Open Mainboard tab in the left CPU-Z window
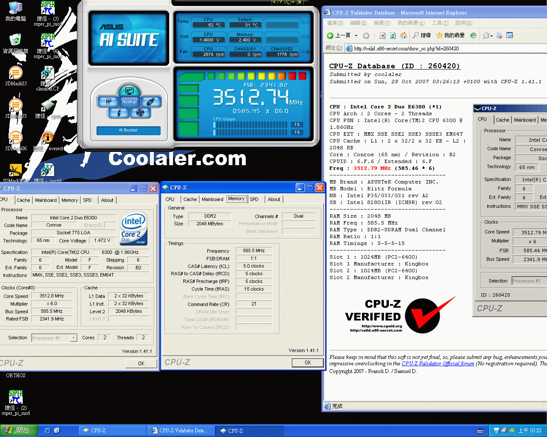Screen dimensions: 547x437 pos(46,200)
